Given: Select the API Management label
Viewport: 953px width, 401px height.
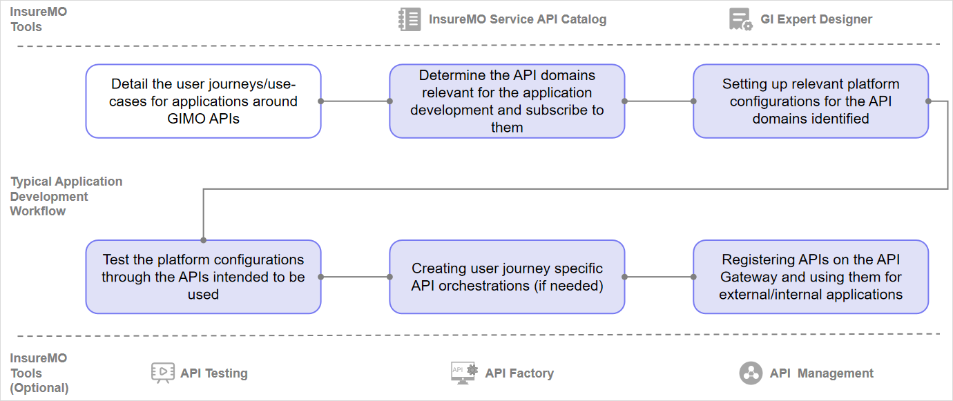Looking at the screenshot, I should [x=822, y=373].
